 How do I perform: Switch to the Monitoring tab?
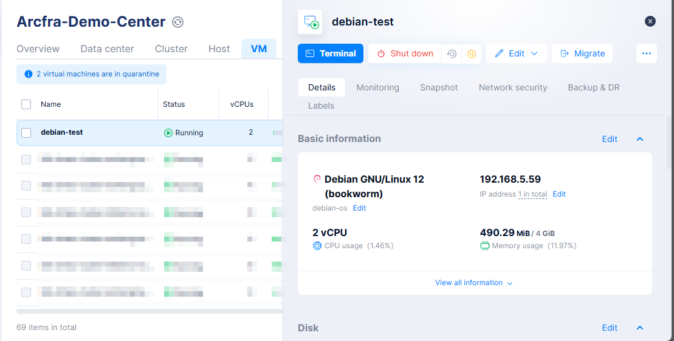(377, 87)
